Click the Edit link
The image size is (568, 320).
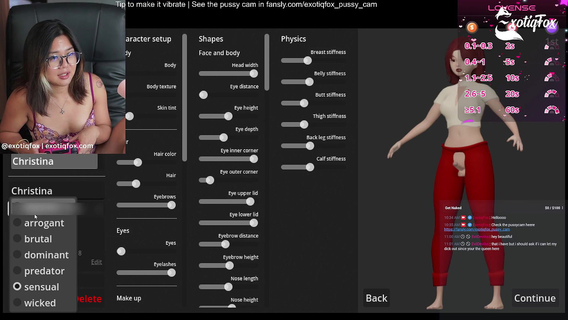coord(96,262)
